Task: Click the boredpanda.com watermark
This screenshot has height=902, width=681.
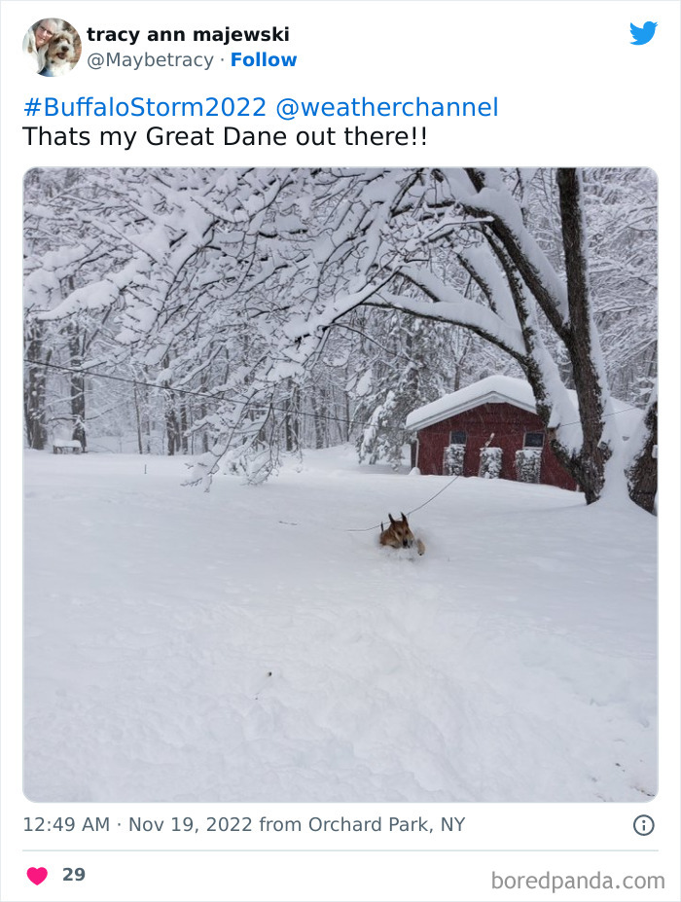Action: point(578,881)
